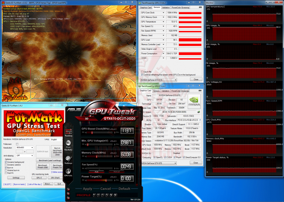Select profile slot G in GPU Tweak
This screenshot has width=284, height=202.
click(x=116, y=195)
